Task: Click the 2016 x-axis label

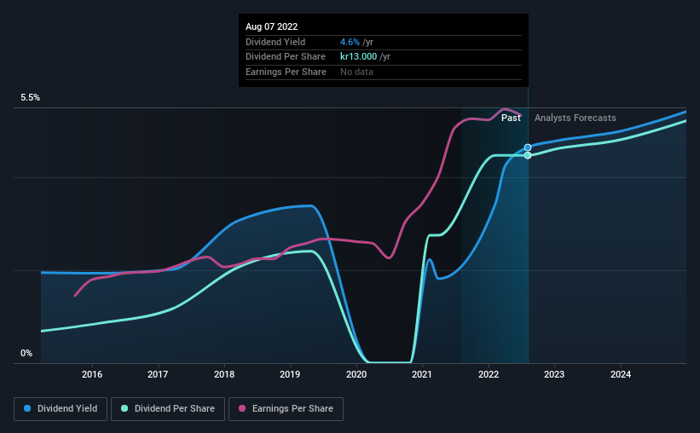Action: coord(92,374)
